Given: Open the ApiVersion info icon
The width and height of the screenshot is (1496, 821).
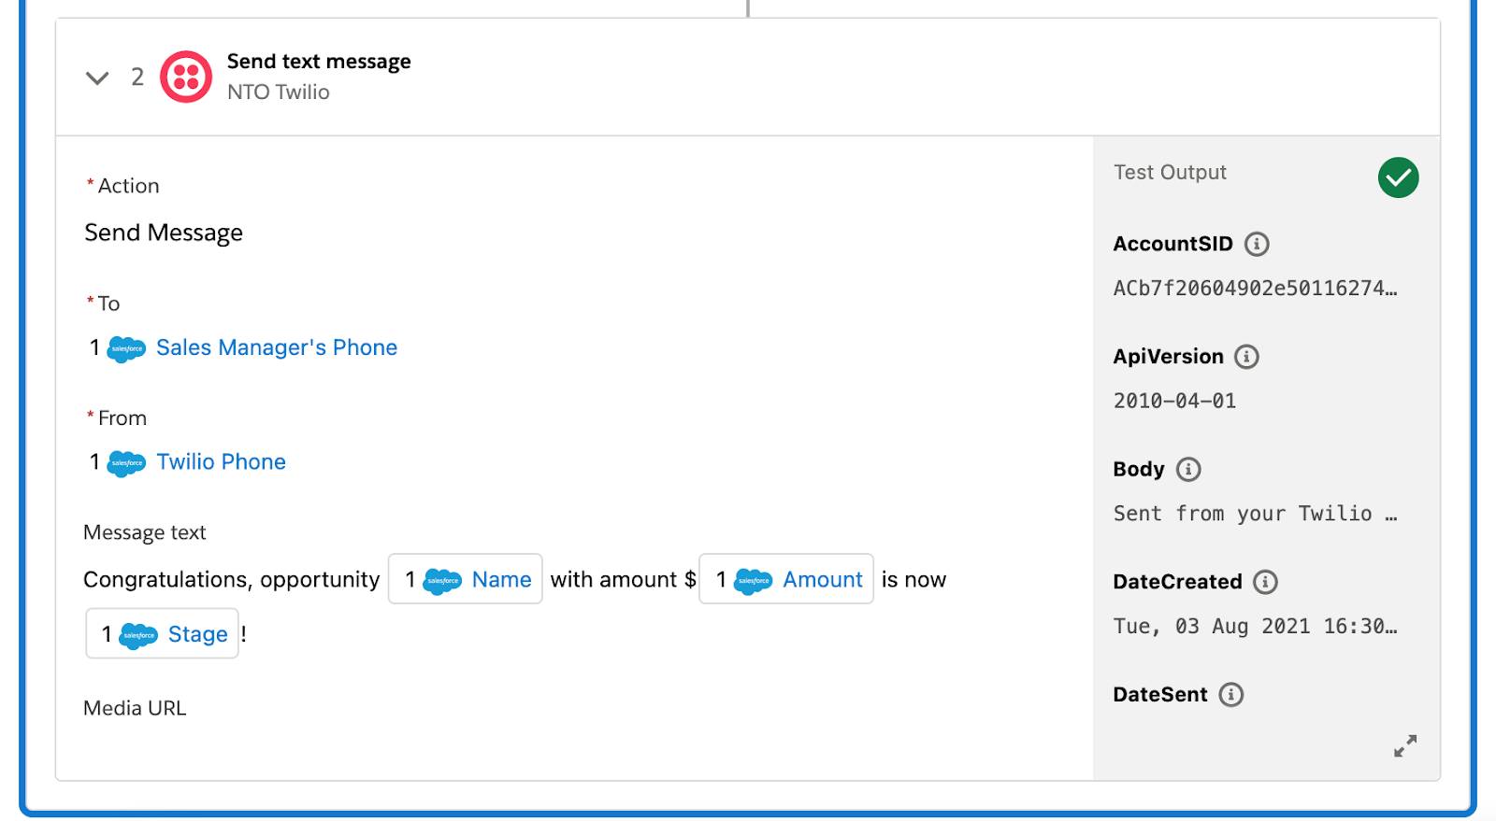Looking at the screenshot, I should click(x=1246, y=357).
